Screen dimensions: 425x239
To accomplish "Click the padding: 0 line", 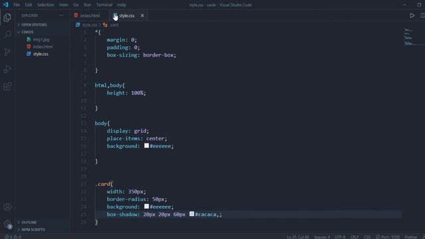I will click(124, 47).
